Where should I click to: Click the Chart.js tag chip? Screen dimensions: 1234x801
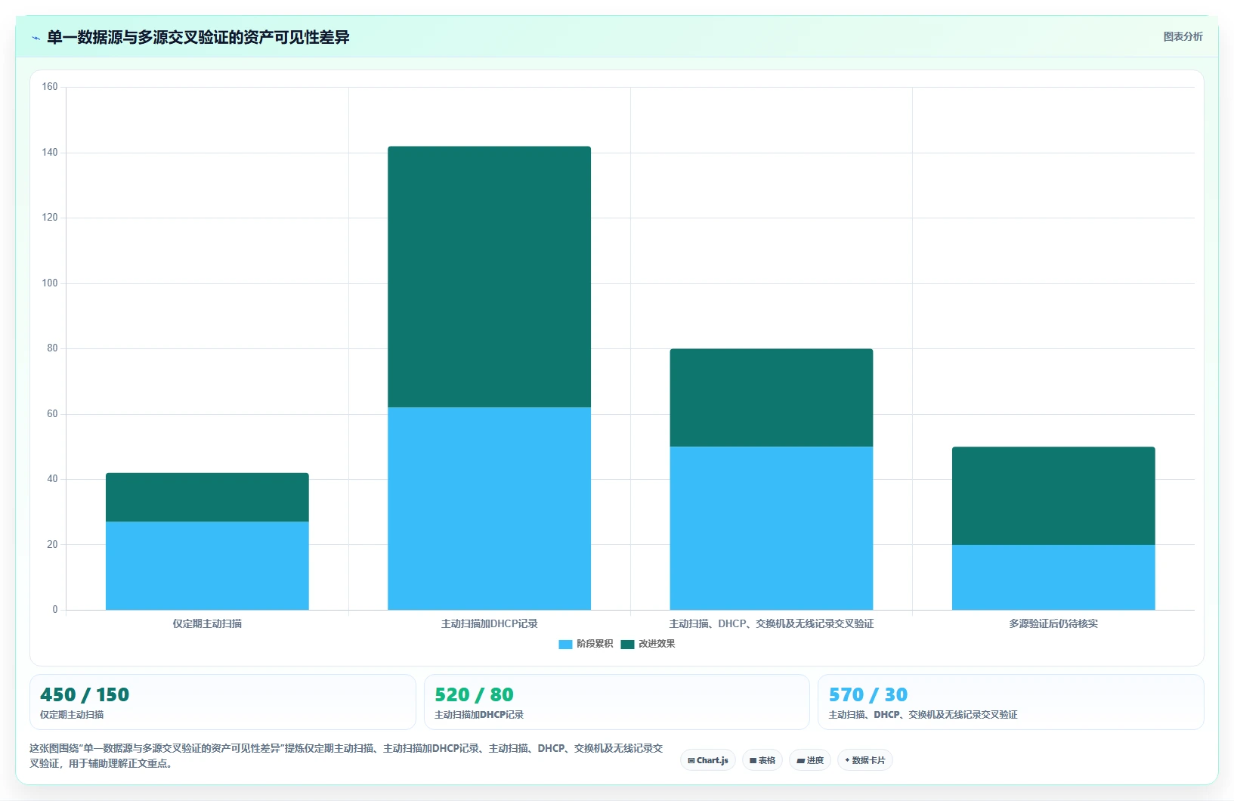click(708, 760)
